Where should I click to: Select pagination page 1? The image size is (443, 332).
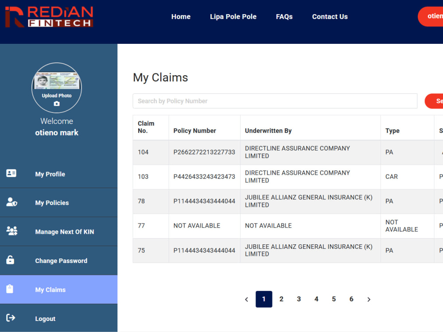pos(264,299)
